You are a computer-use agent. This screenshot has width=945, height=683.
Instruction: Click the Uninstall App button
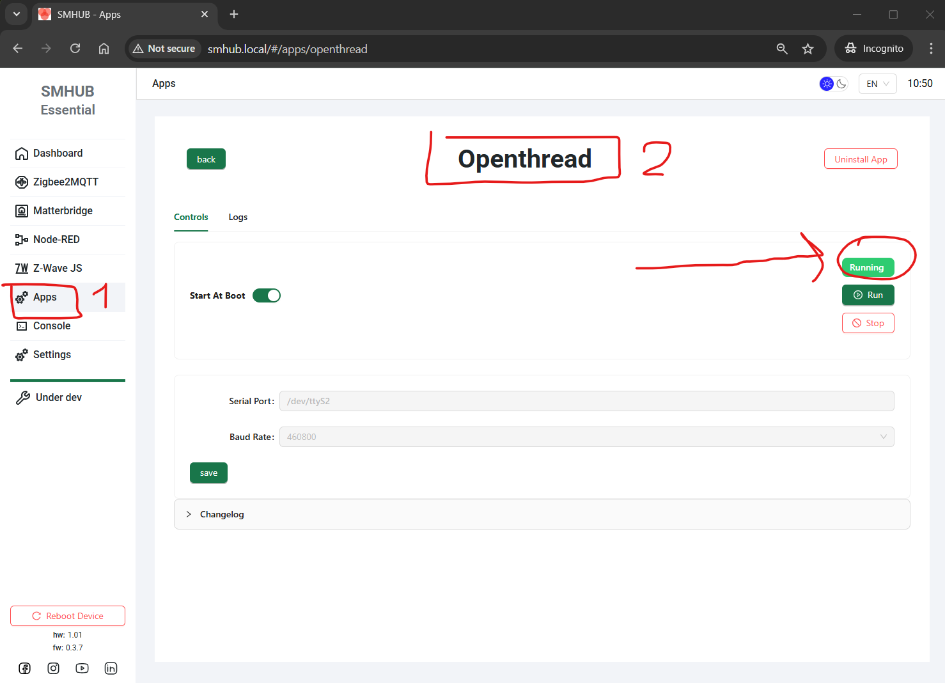click(x=860, y=159)
